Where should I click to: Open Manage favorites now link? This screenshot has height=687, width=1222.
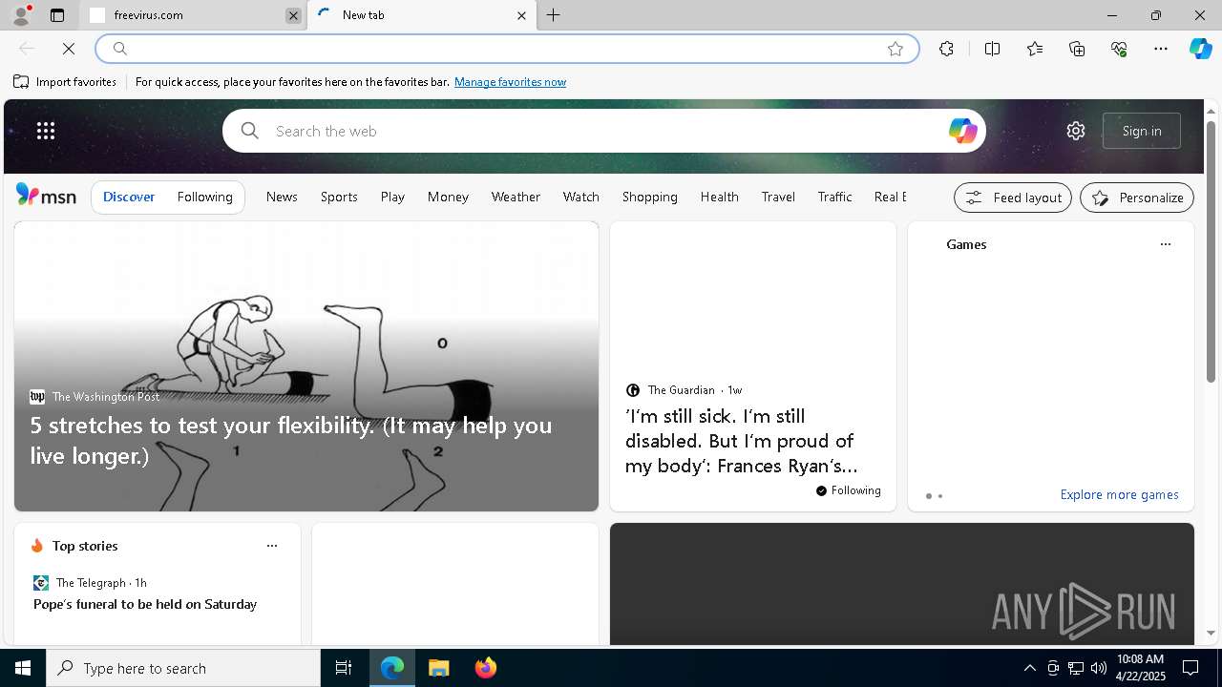[510, 82]
